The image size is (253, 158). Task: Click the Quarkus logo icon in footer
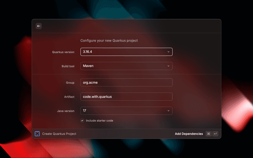[37, 134]
